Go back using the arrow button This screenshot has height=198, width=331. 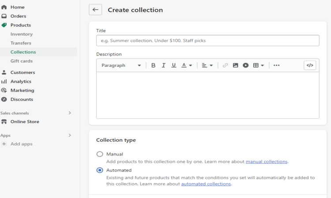pos(95,10)
